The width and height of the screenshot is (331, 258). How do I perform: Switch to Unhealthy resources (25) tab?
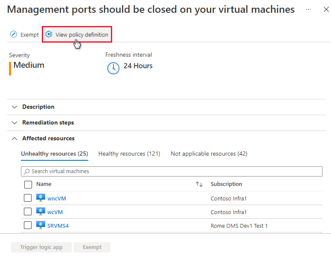[55, 154]
